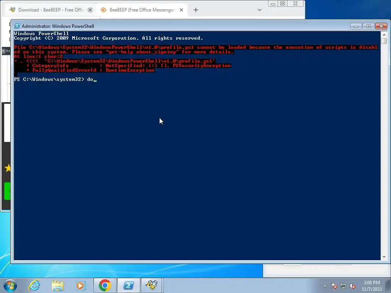391x293 pixels.
Task: Maximize the Chrome browser window
Action: (283, 3)
